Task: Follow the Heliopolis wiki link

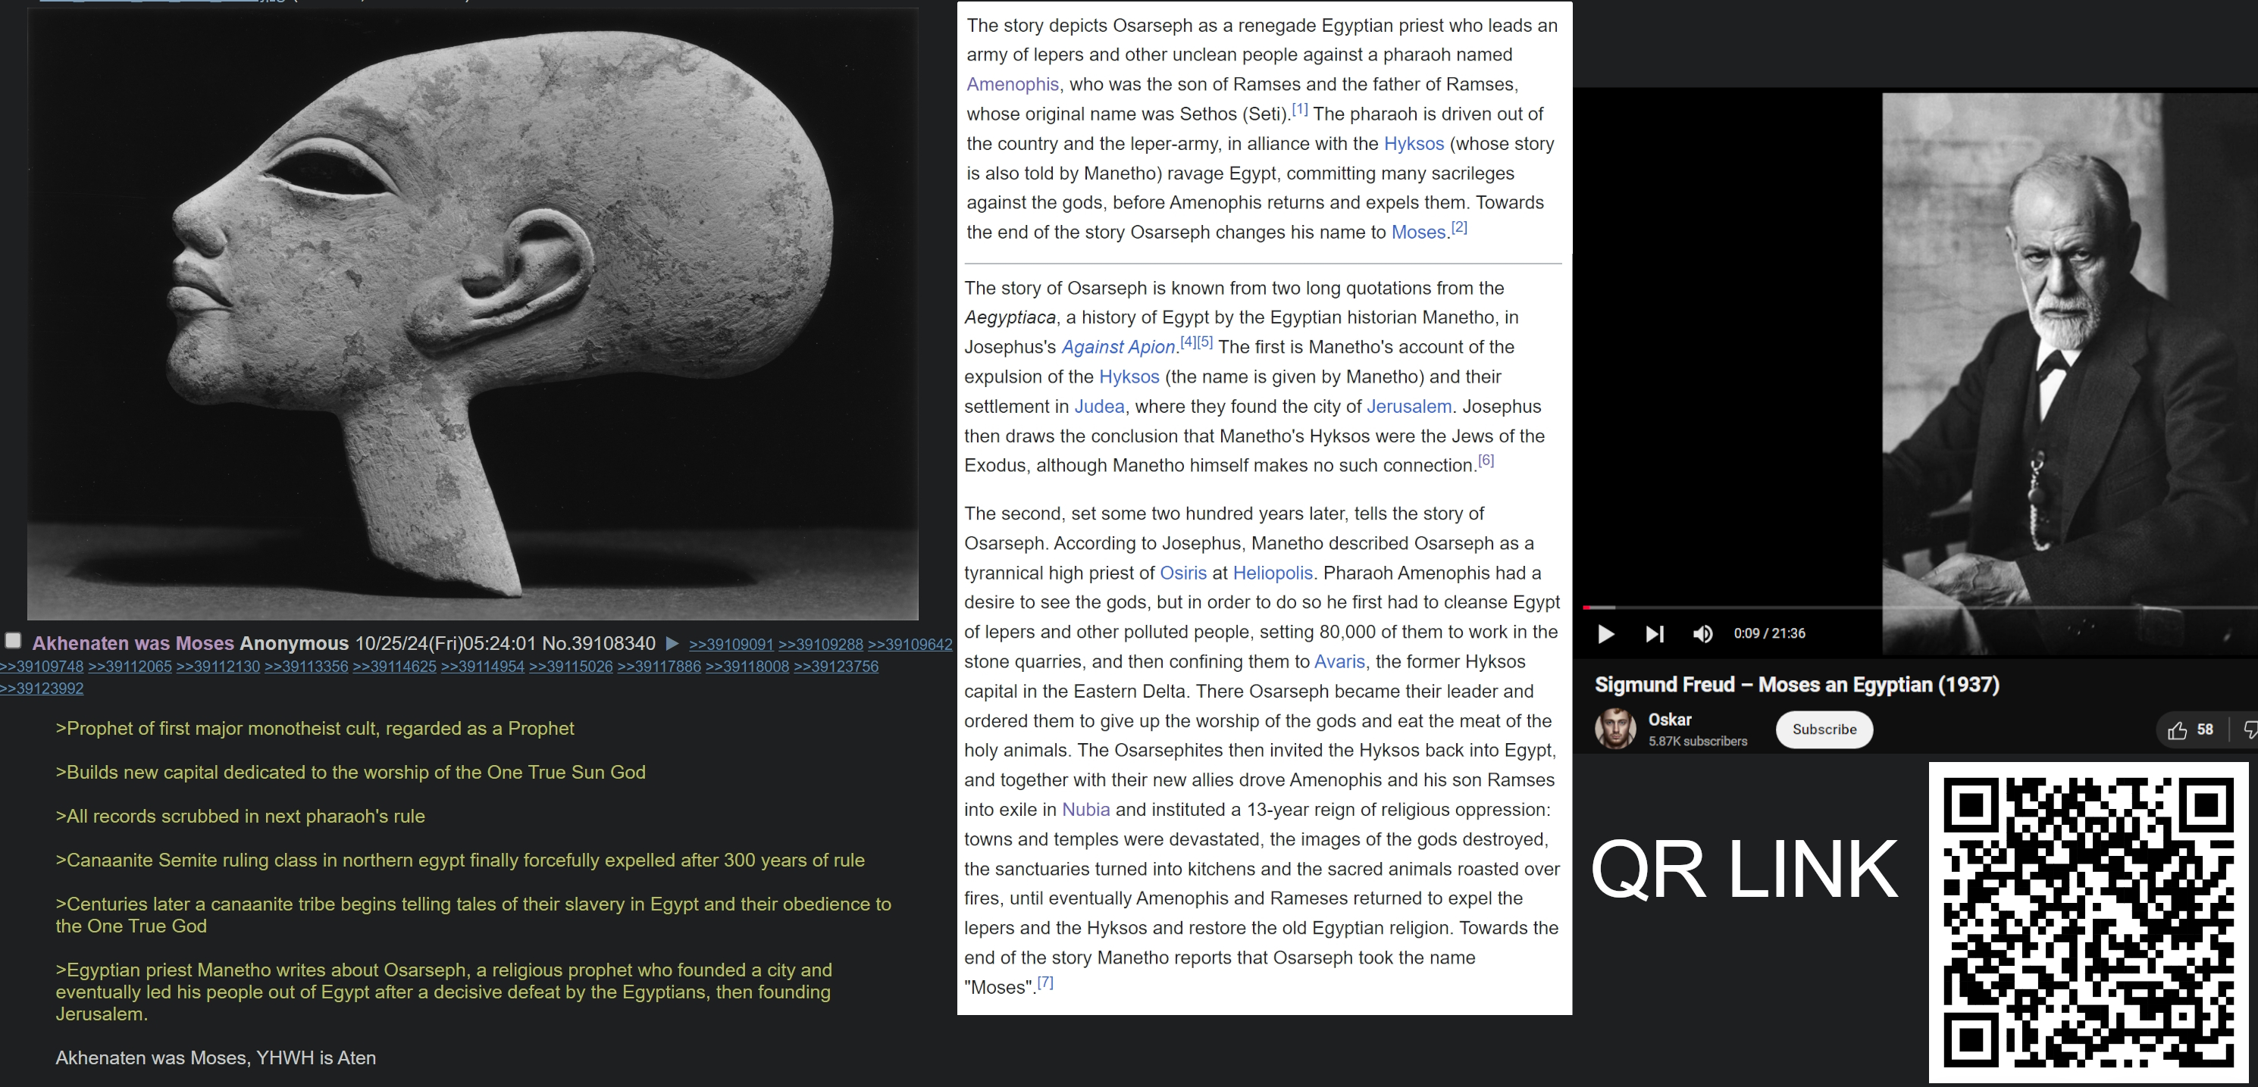Action: coord(1273,573)
